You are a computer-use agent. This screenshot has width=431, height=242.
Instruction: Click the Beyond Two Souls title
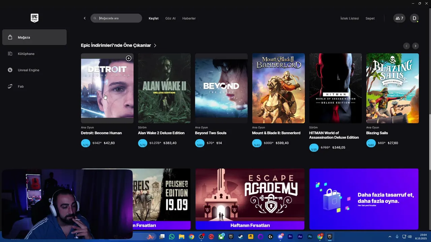coord(211,133)
